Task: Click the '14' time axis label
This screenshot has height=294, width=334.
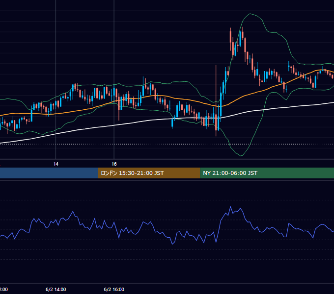Action: point(56,164)
